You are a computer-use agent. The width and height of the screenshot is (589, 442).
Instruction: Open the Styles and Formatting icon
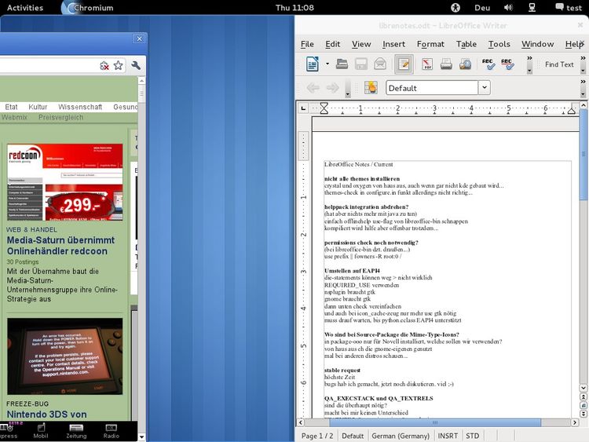(371, 88)
